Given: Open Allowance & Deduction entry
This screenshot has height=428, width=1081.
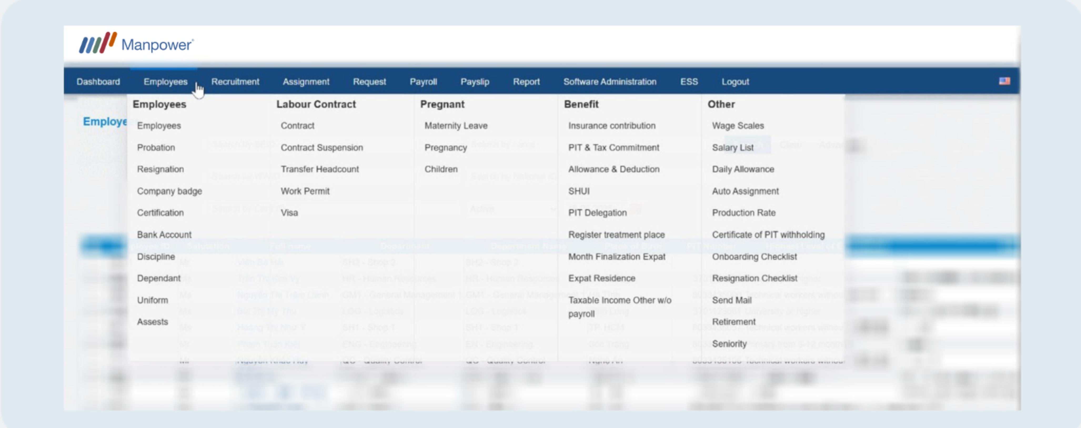Looking at the screenshot, I should point(614,169).
